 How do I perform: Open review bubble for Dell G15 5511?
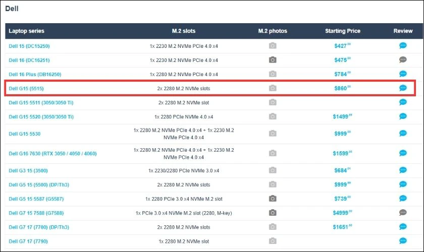(x=403, y=102)
